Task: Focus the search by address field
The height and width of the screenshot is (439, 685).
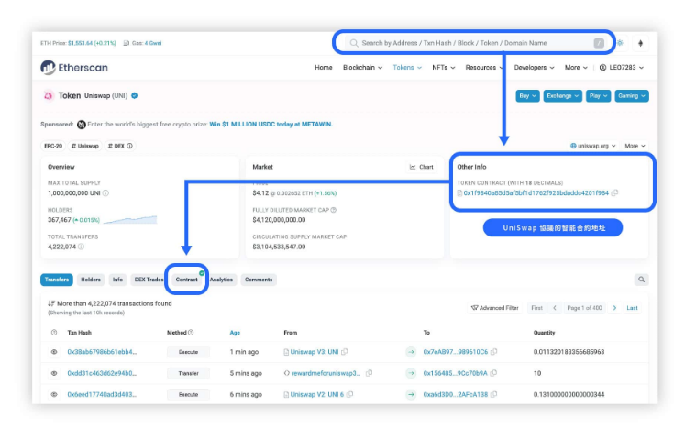Action: [474, 43]
